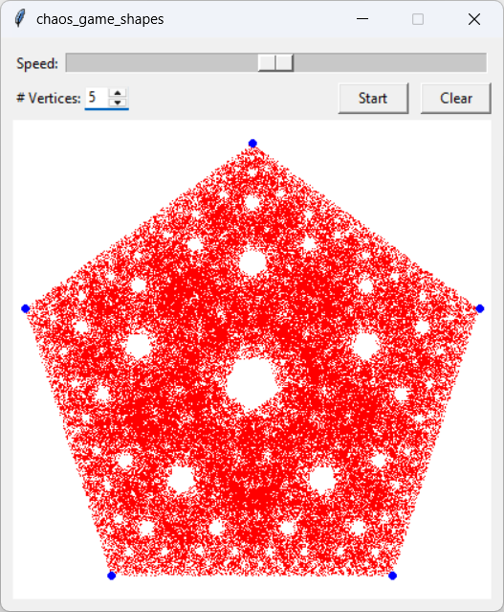The height and width of the screenshot is (612, 504).
Task: Click the Speed slider handle
Action: 275,63
